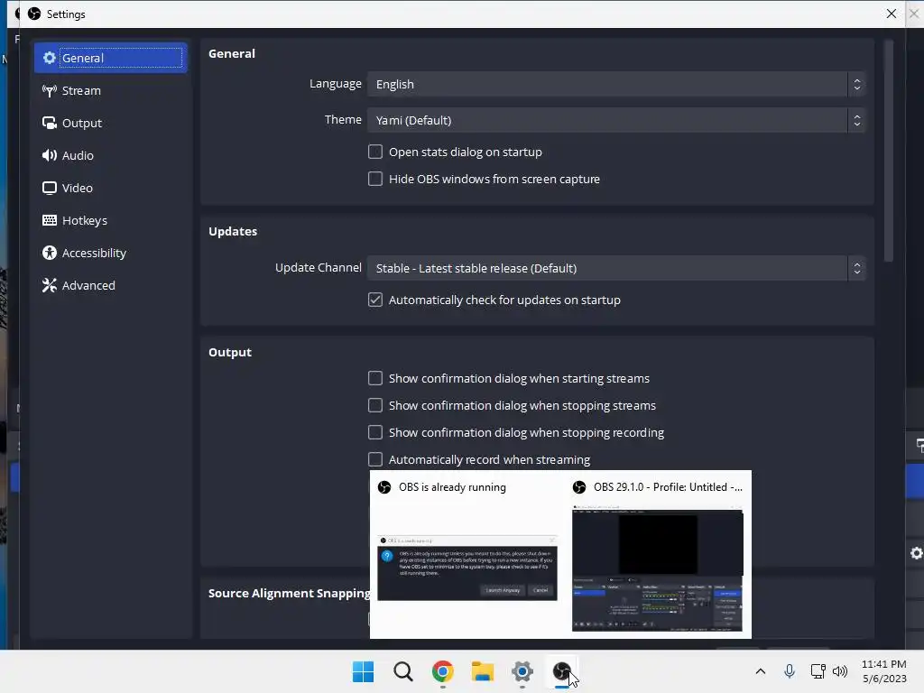Click the Update Channel arrow stepper
Screen dimensions: 924x693
[x=857, y=268]
